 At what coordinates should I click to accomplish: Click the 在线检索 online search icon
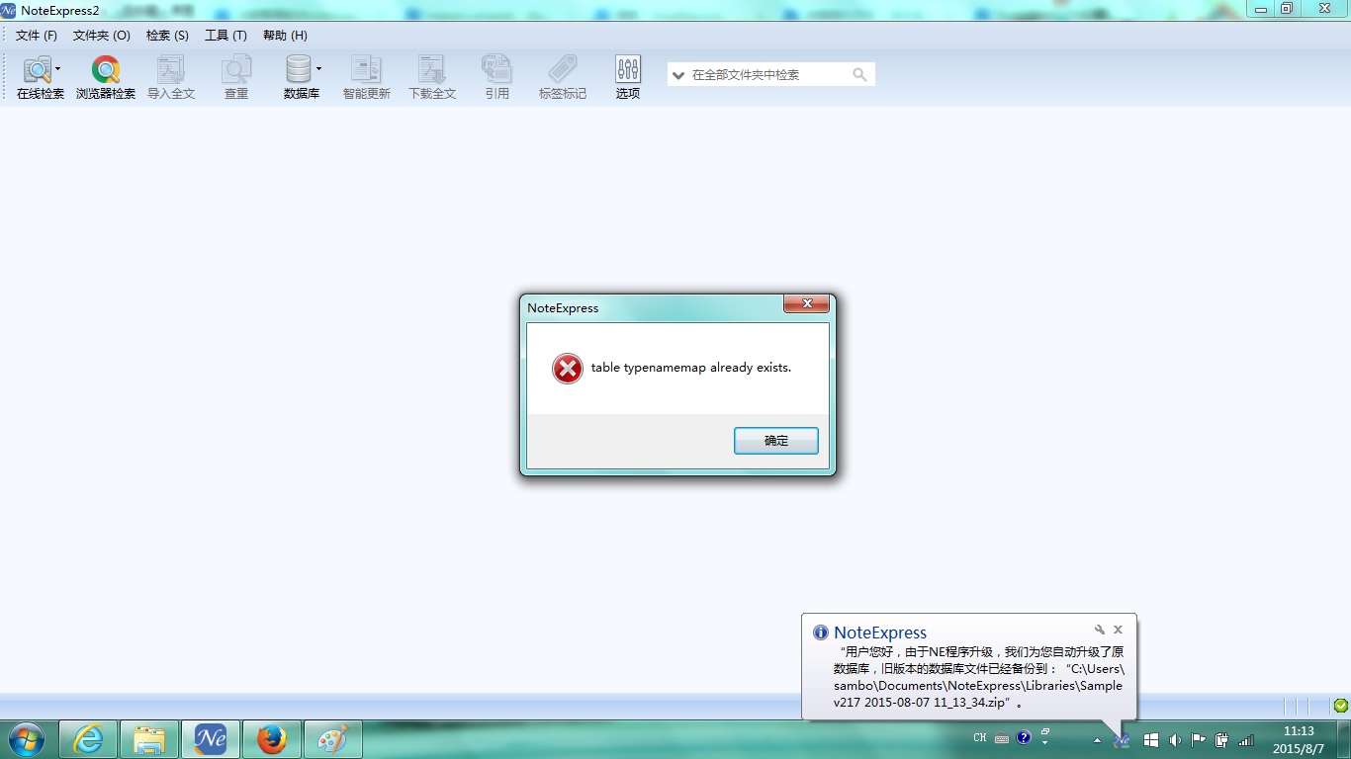[38, 70]
